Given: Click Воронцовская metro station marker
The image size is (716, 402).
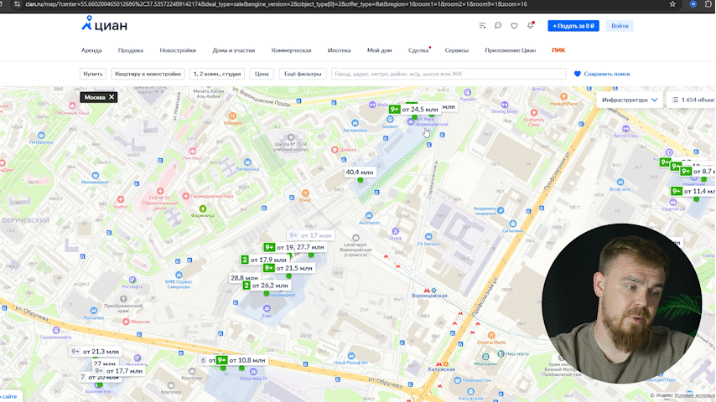Looking at the screenshot, I should click(x=428, y=291).
